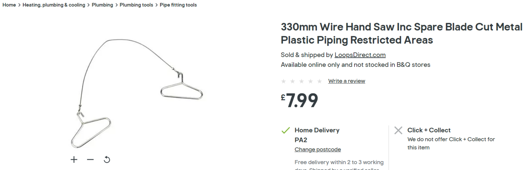Click the 330mm Wire Hand Saw title
Screen dimensions: 528x170
(401, 33)
